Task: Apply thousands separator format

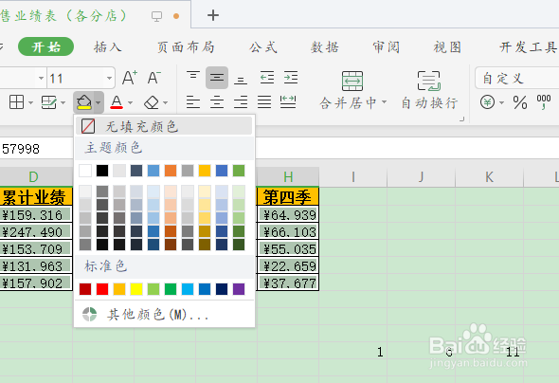Action: coord(544,102)
